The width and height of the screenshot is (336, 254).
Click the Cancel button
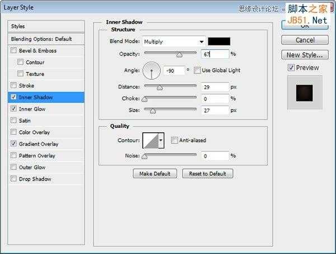click(x=305, y=40)
